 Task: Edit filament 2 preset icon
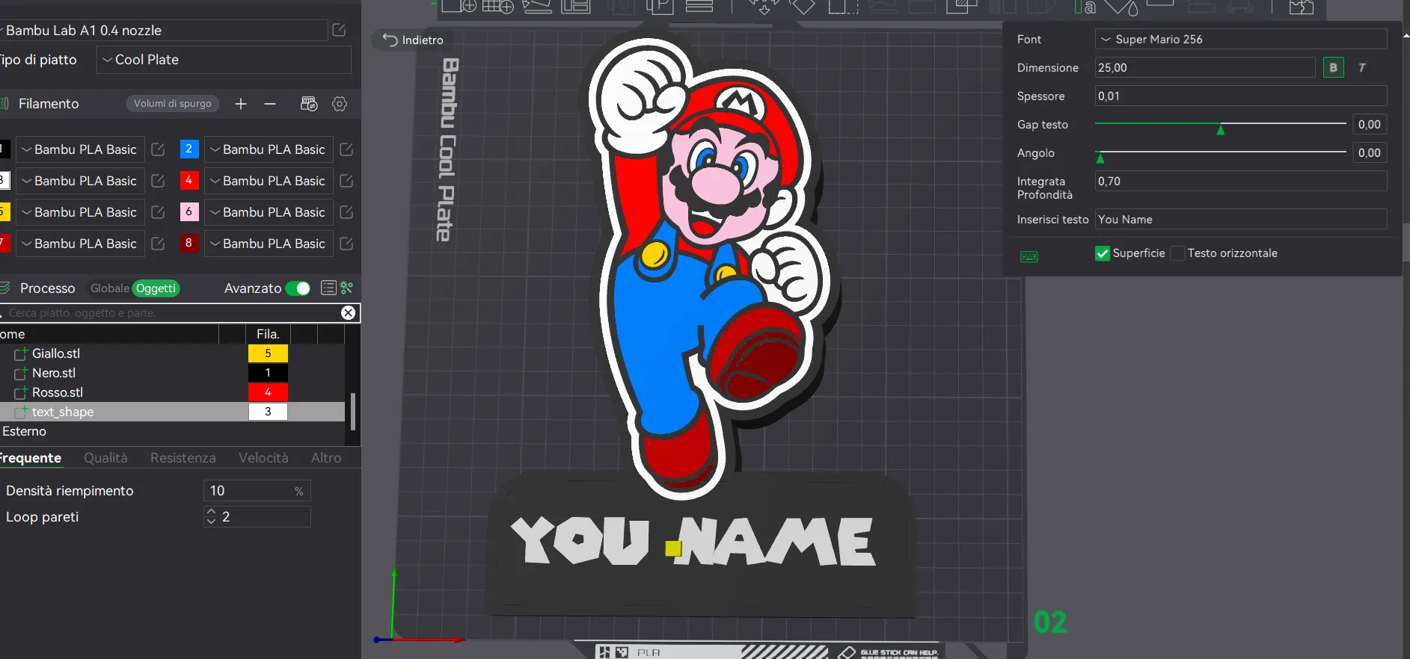coord(346,149)
